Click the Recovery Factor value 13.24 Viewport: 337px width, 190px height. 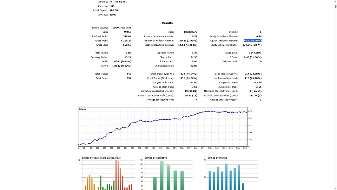pos(128,57)
